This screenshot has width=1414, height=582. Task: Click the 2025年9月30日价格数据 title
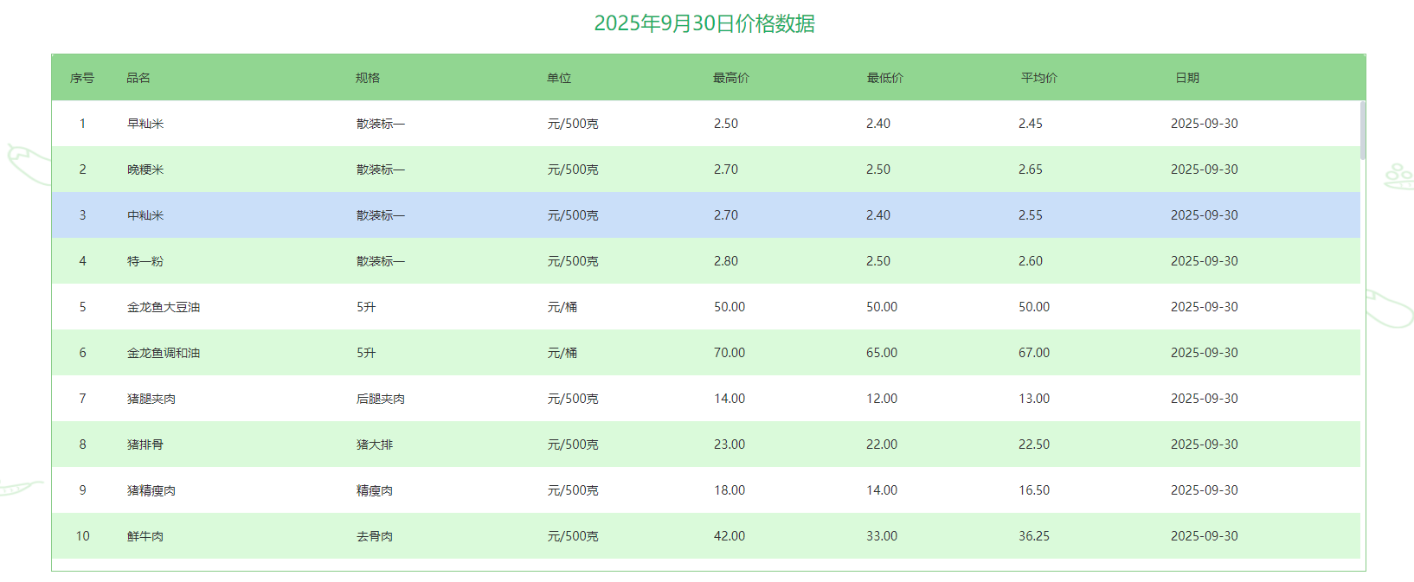(x=704, y=23)
